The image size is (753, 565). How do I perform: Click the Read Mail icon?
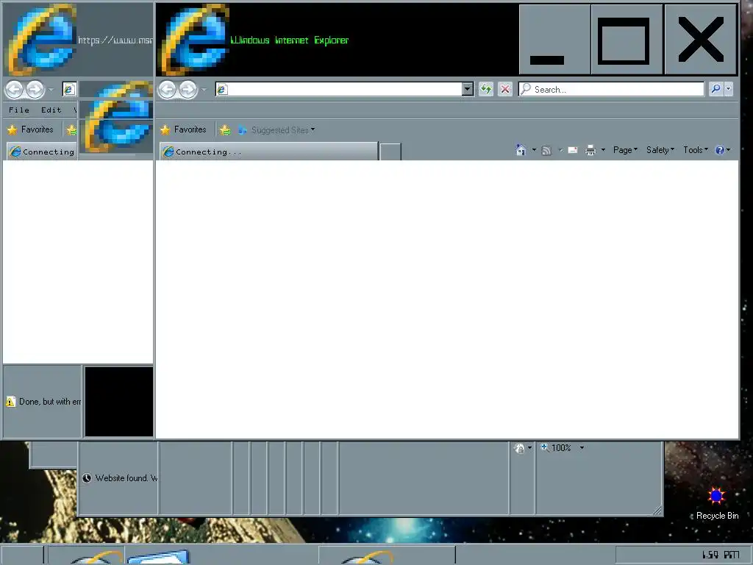[x=573, y=150]
